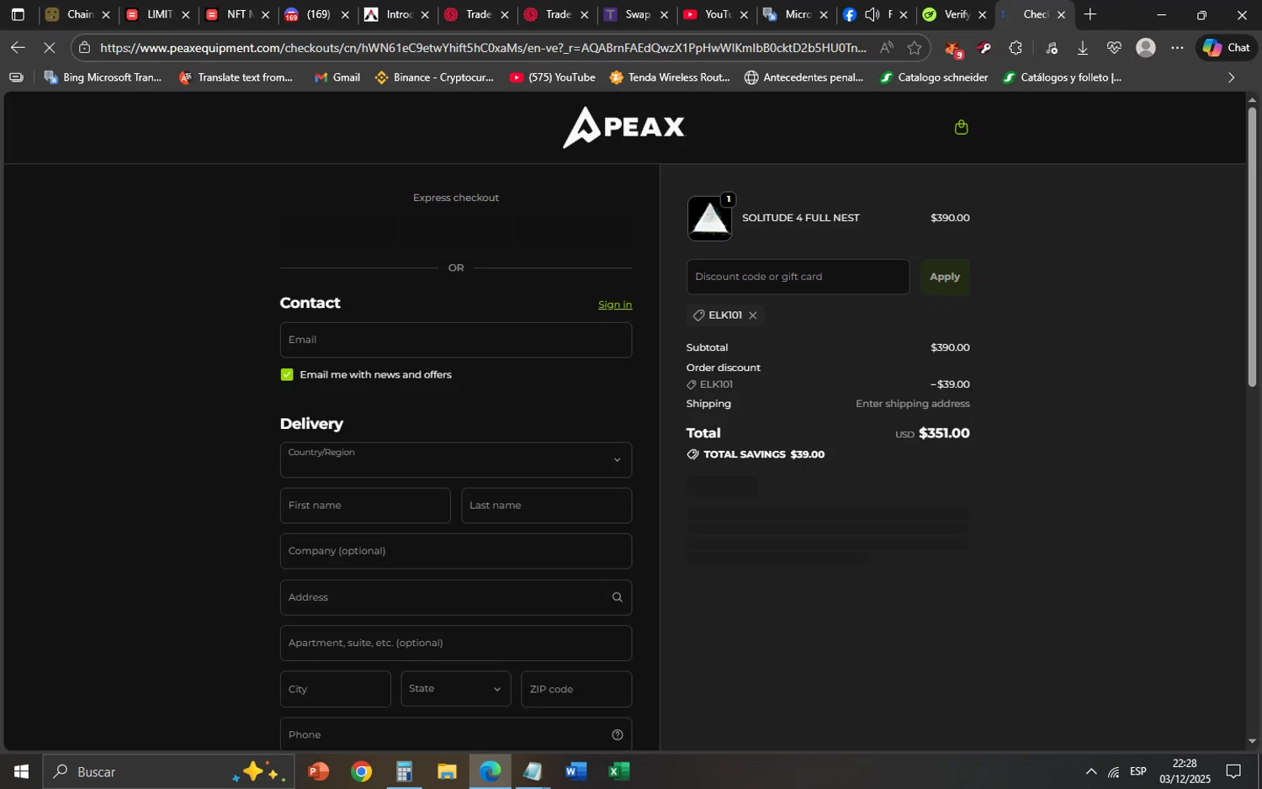The image size is (1262, 789).
Task: Open Copilot Chat sidebar
Action: pos(1227,48)
